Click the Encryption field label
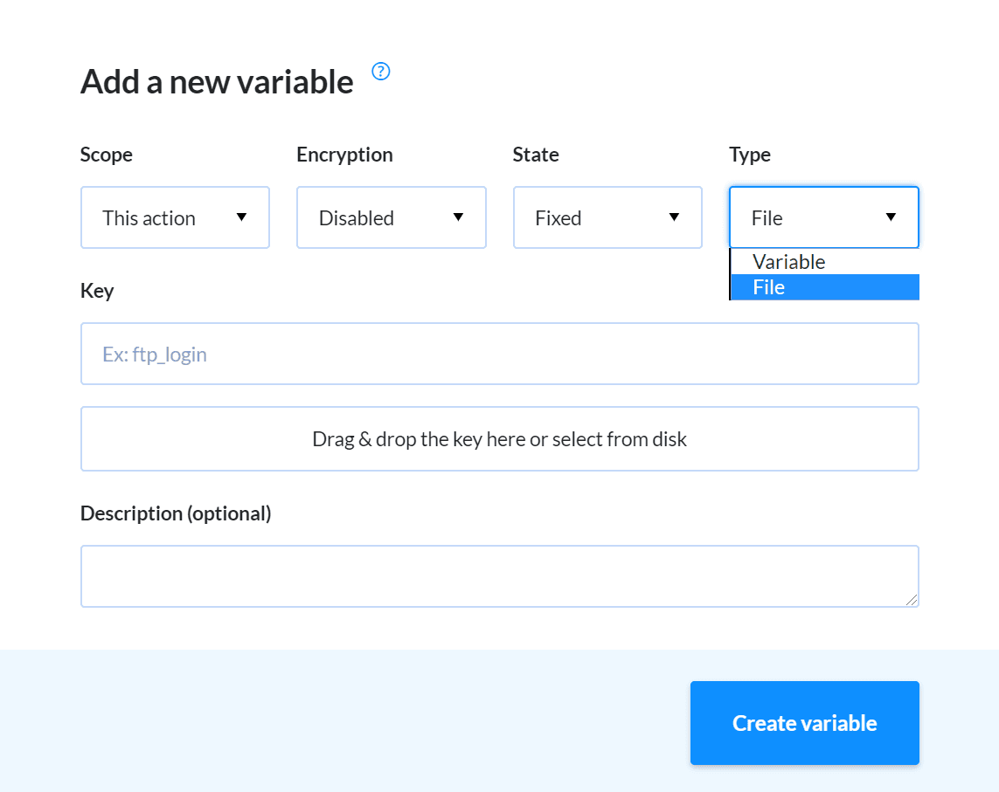 pyautogui.click(x=344, y=155)
